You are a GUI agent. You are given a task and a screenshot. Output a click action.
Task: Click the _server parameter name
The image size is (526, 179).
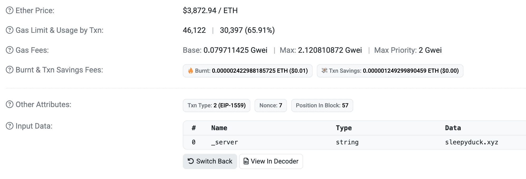(224, 142)
